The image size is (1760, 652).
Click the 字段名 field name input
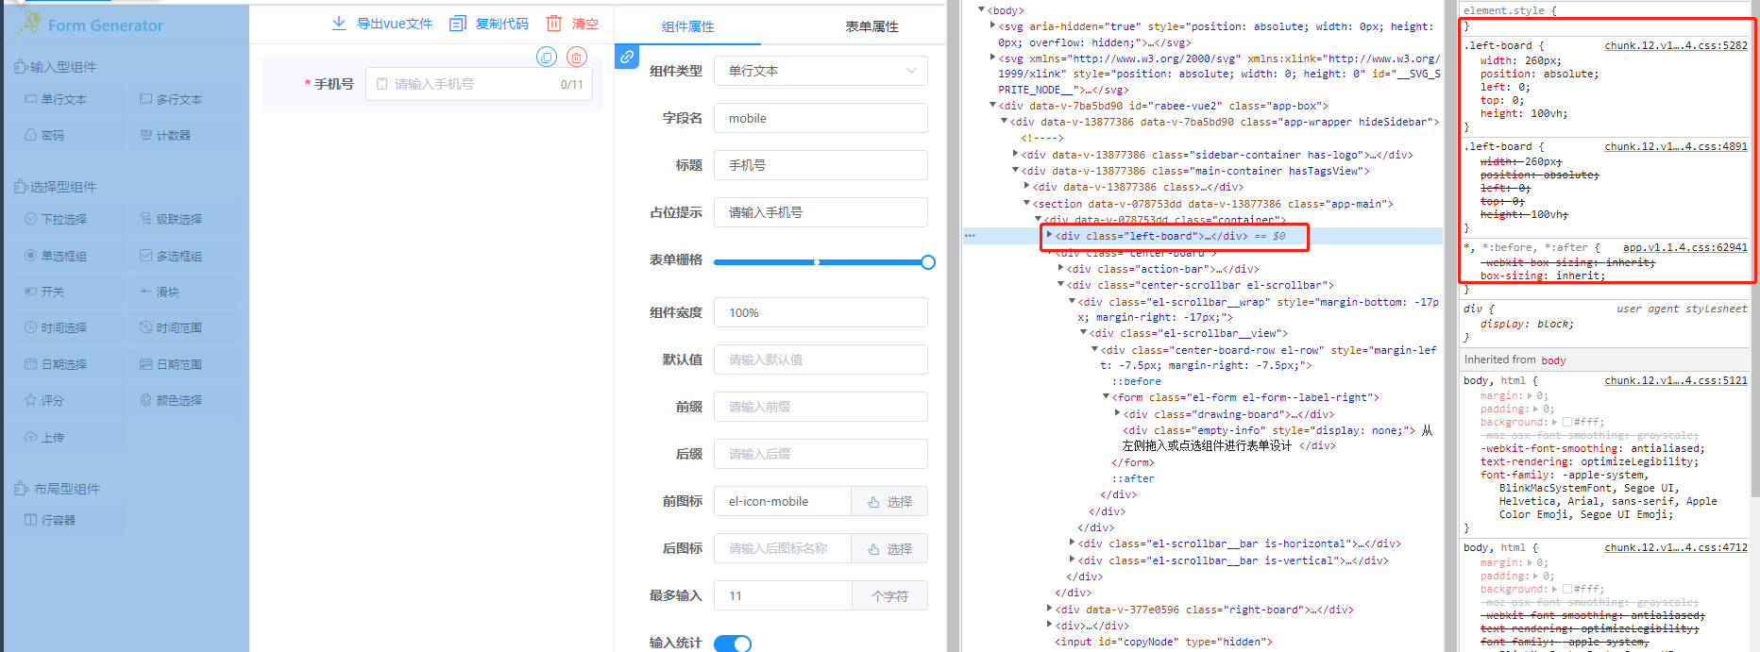(821, 118)
